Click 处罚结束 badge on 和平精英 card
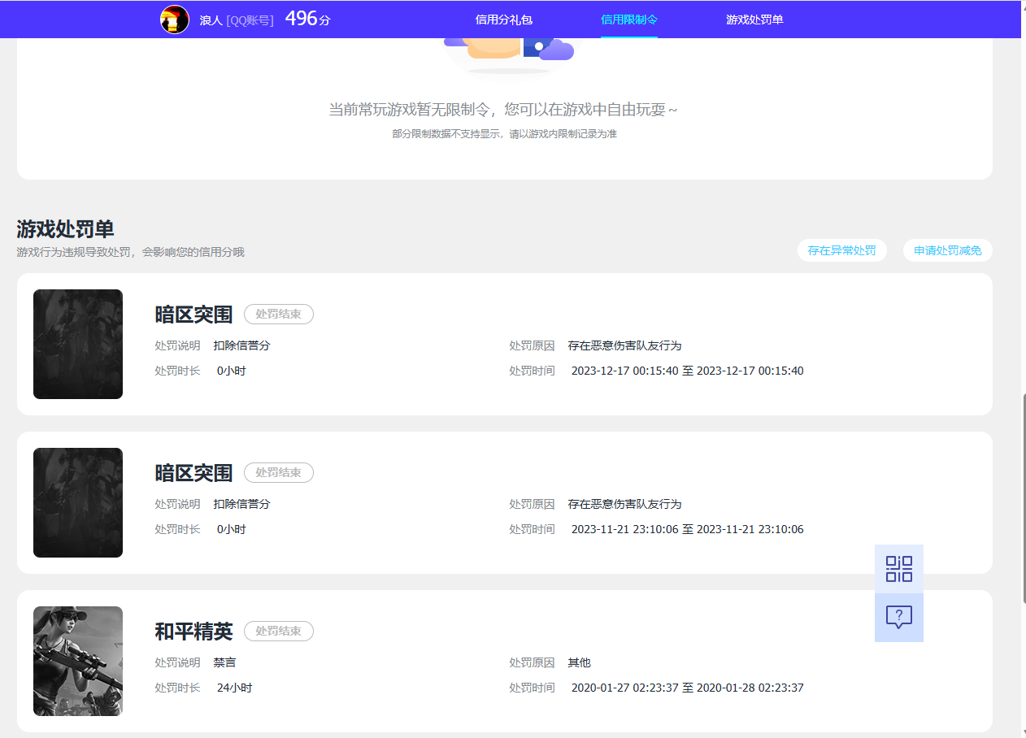 [x=279, y=631]
